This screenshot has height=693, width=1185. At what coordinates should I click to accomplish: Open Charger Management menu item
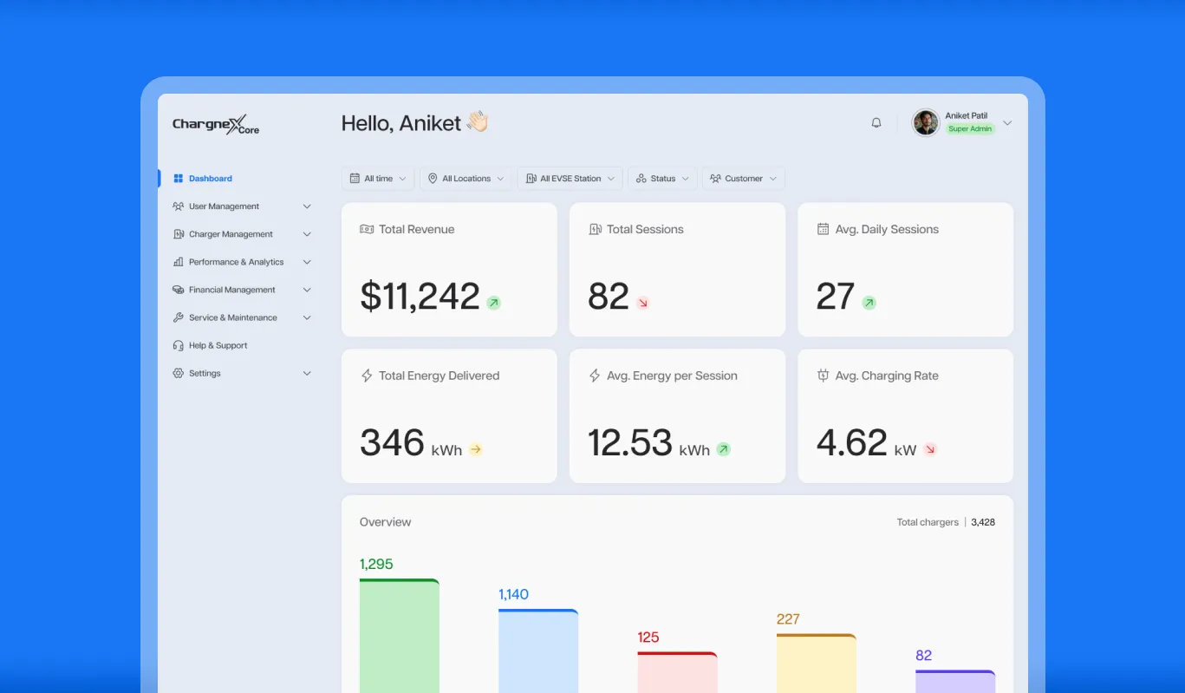(231, 234)
